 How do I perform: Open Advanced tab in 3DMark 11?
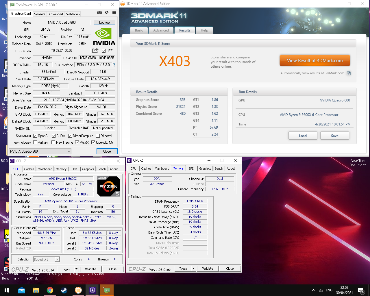[161, 30]
